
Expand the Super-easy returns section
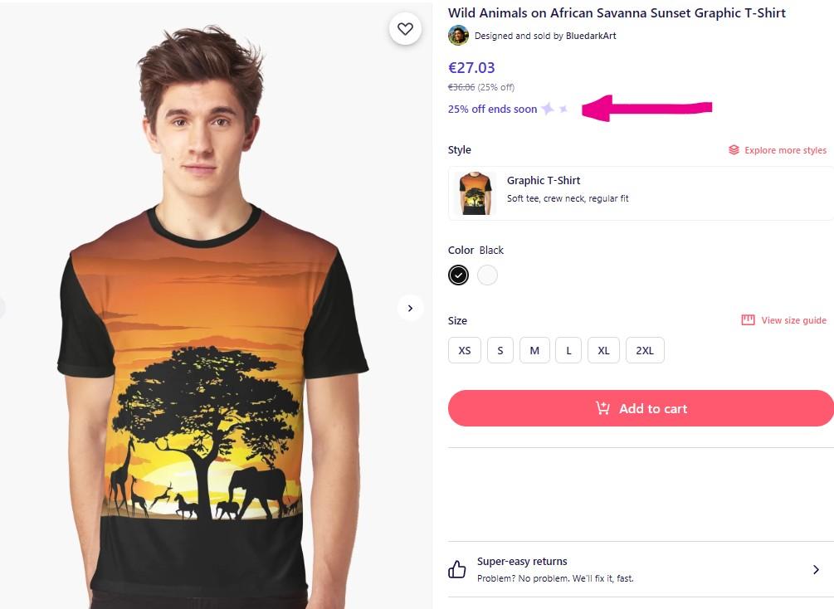pyautogui.click(x=816, y=569)
